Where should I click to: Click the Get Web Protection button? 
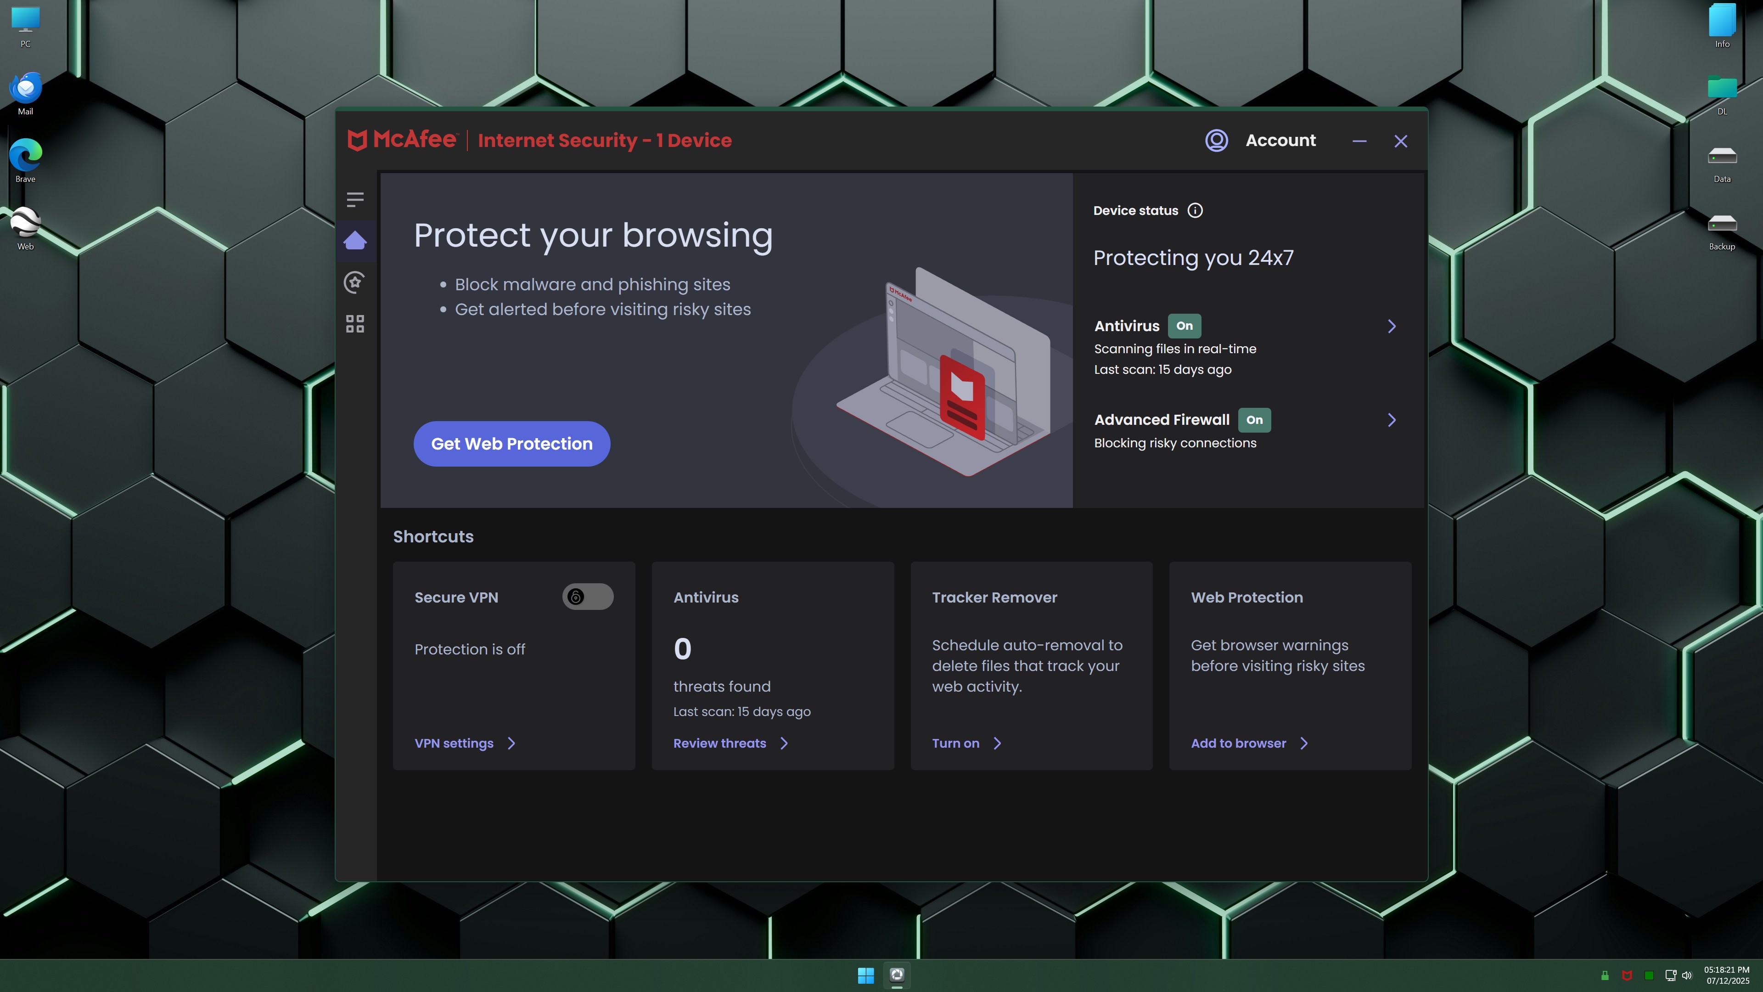[x=511, y=444]
